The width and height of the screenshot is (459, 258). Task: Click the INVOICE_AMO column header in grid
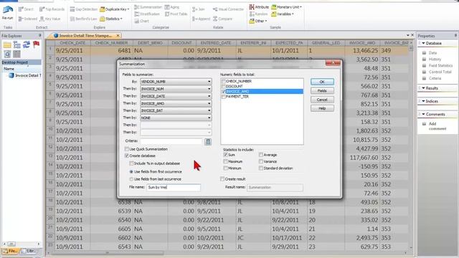(x=362, y=43)
